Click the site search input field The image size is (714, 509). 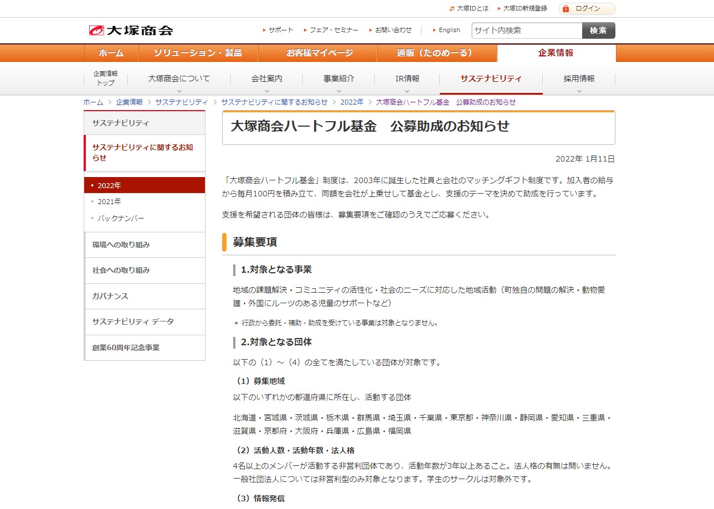pyautogui.click(x=526, y=30)
